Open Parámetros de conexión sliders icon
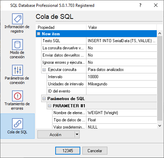The height and width of the screenshot is (158, 164). pos(17,70)
